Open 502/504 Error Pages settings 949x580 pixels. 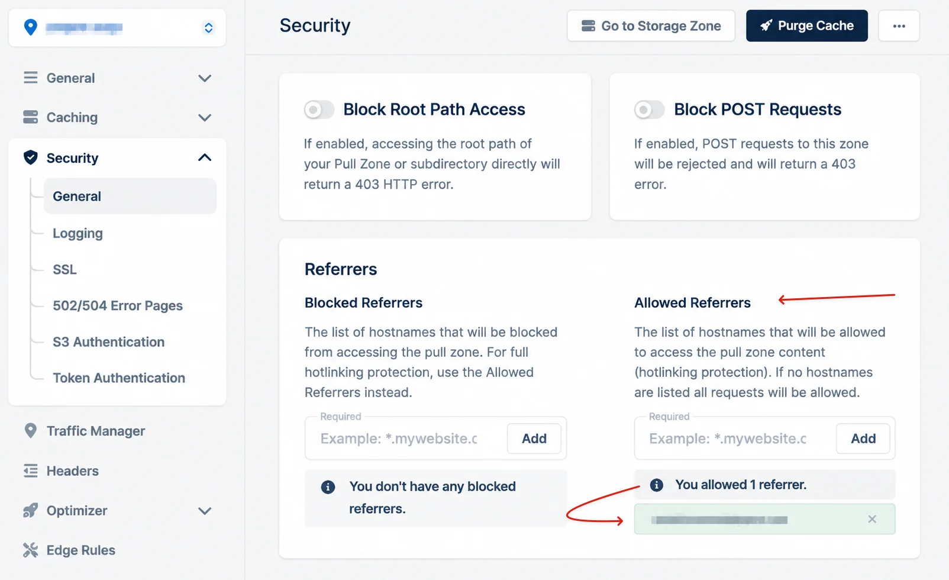[x=118, y=305]
